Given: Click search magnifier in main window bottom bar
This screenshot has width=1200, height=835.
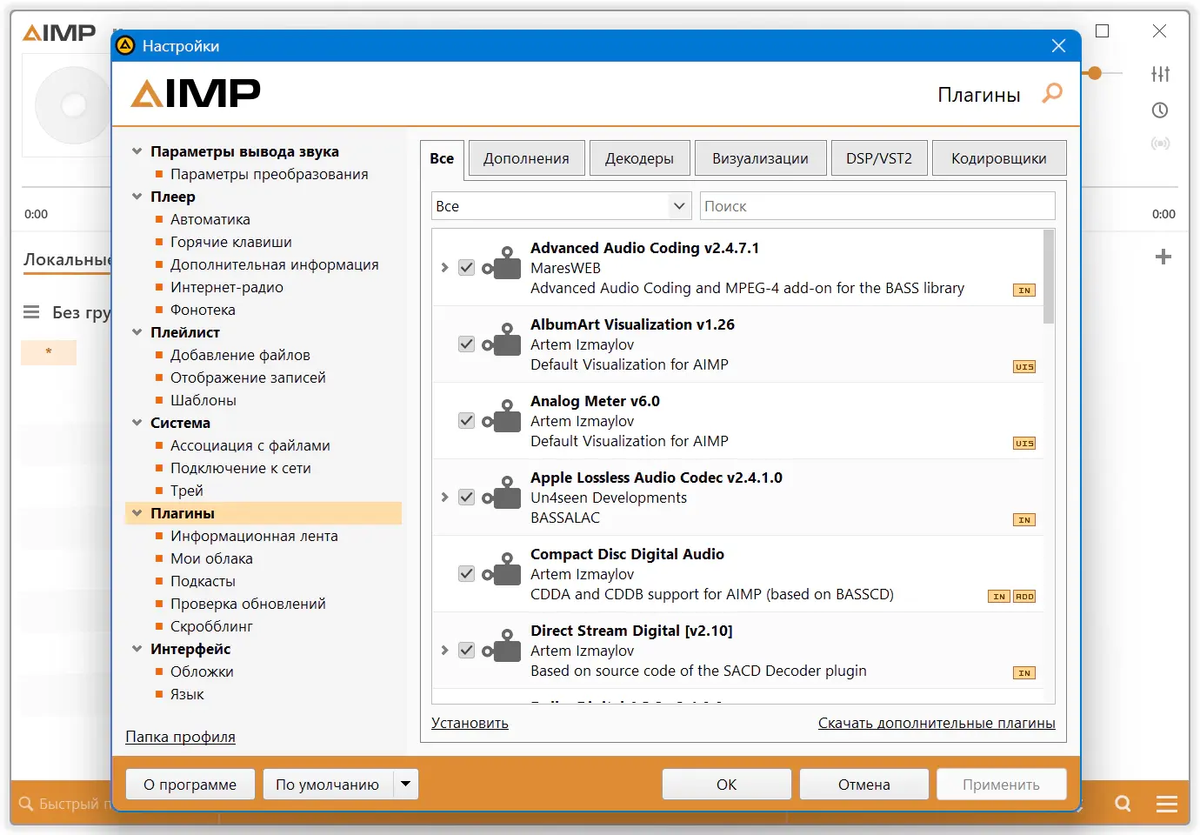Looking at the screenshot, I should [x=1123, y=804].
